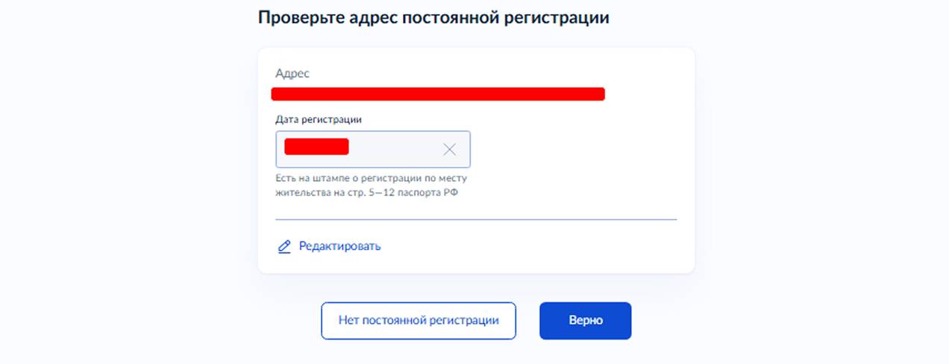The width and height of the screenshot is (949, 364).
Task: Click empty space inside date field before X
Action: [x=395, y=150]
